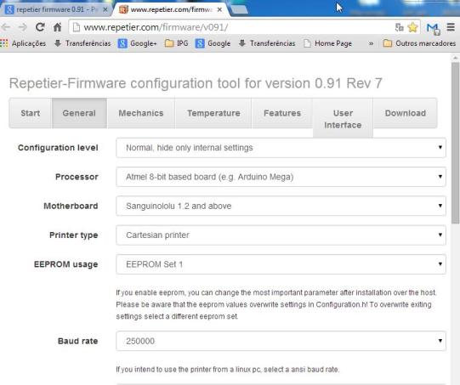The width and height of the screenshot is (460, 385).
Task: Open the Gmail extension icon
Action: (x=434, y=28)
